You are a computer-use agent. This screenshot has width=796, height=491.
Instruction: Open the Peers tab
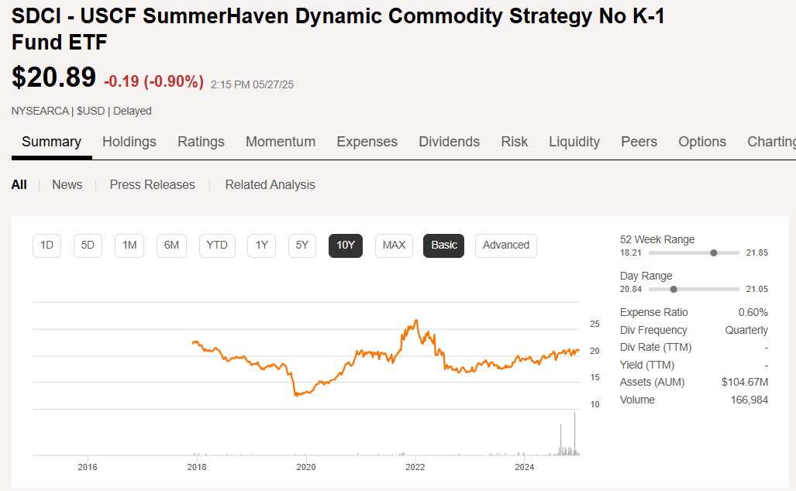(639, 142)
